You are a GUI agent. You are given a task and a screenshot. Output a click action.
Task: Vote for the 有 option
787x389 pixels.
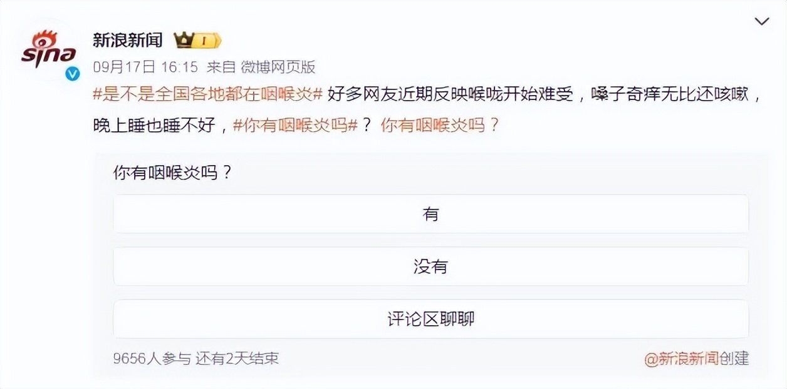click(x=430, y=214)
